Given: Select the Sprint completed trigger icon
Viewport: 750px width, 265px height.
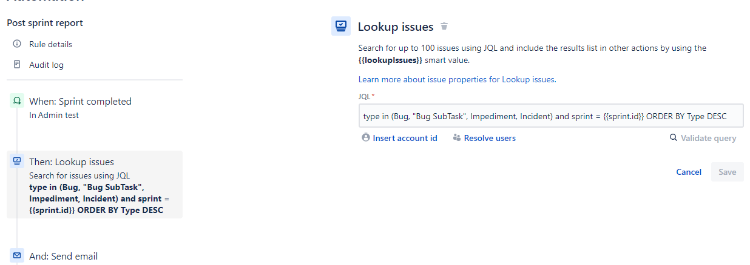Looking at the screenshot, I should pyautogui.click(x=17, y=101).
